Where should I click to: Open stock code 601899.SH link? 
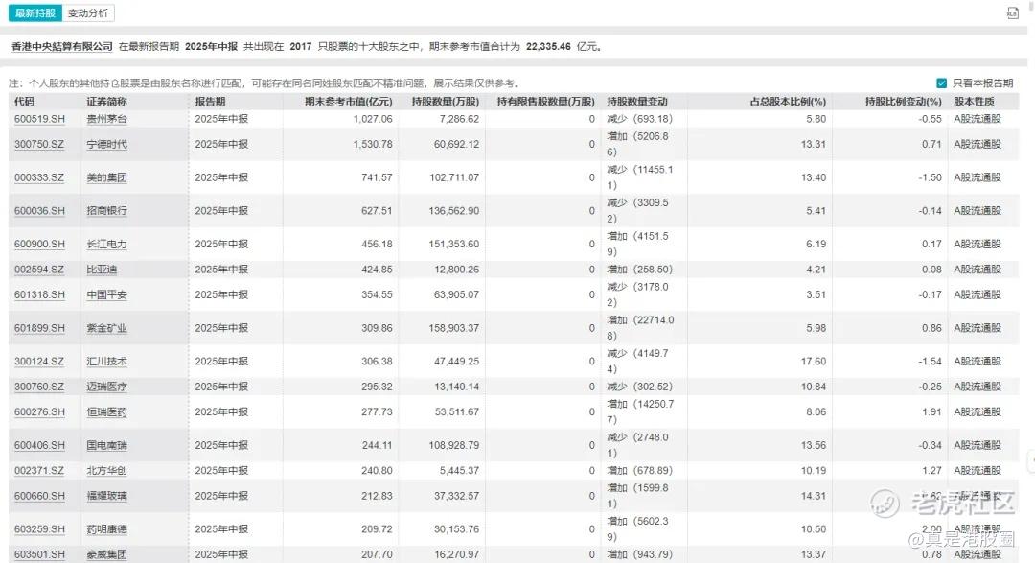pos(39,328)
